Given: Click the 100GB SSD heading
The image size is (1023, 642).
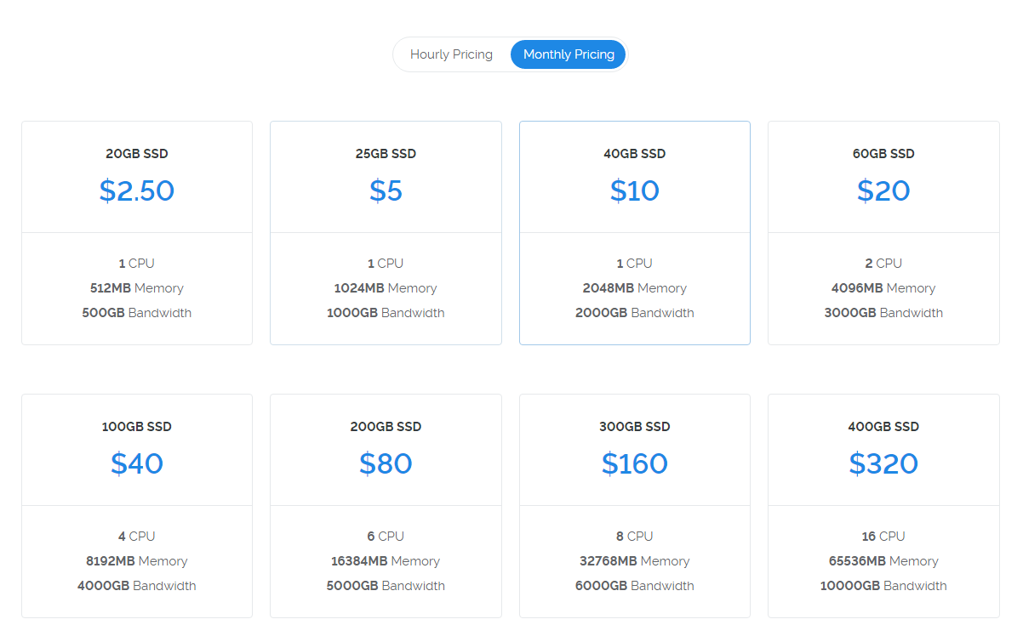Looking at the screenshot, I should (x=137, y=427).
